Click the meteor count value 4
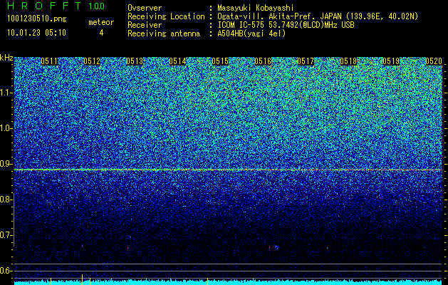 tap(101, 33)
